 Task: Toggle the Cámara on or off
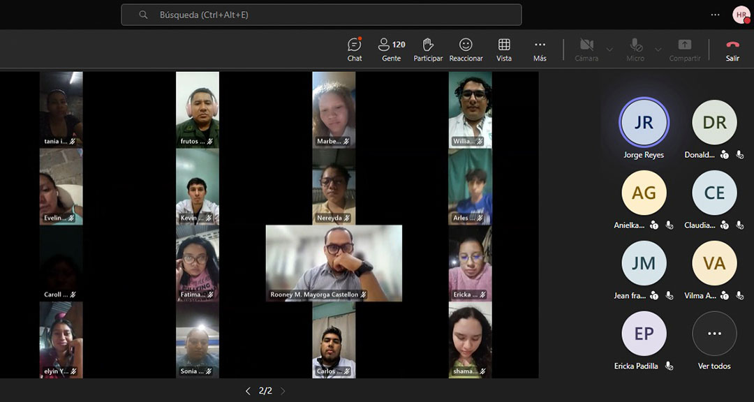click(x=586, y=49)
